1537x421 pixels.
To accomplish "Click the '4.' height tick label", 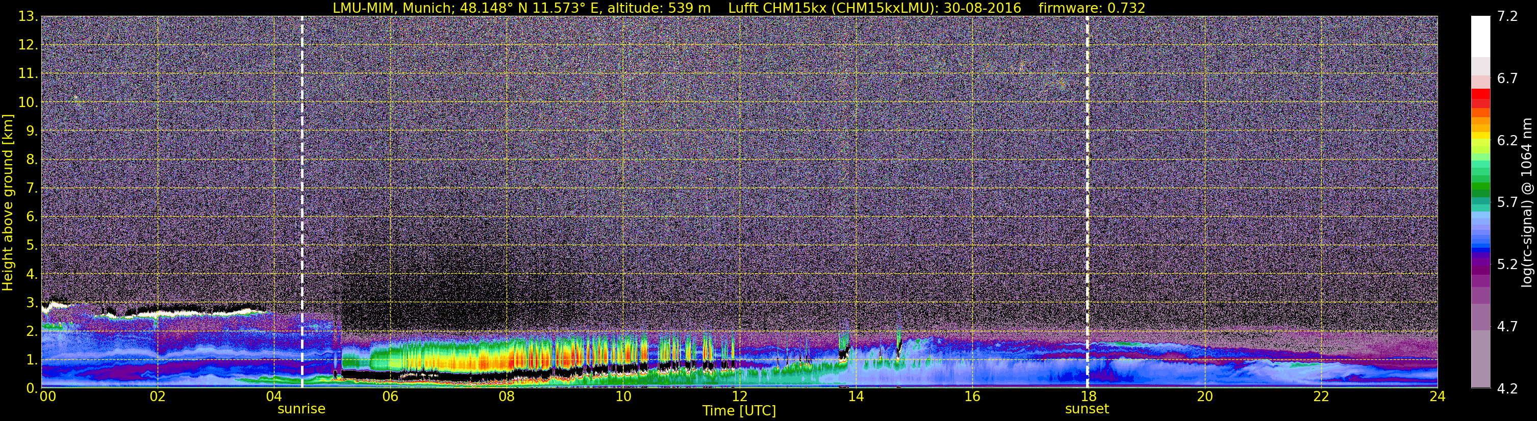I will 31,274.
